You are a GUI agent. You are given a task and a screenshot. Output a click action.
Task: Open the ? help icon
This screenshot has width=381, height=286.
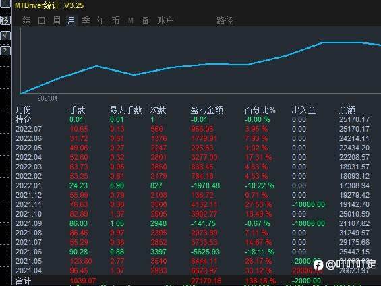[x=5, y=51]
